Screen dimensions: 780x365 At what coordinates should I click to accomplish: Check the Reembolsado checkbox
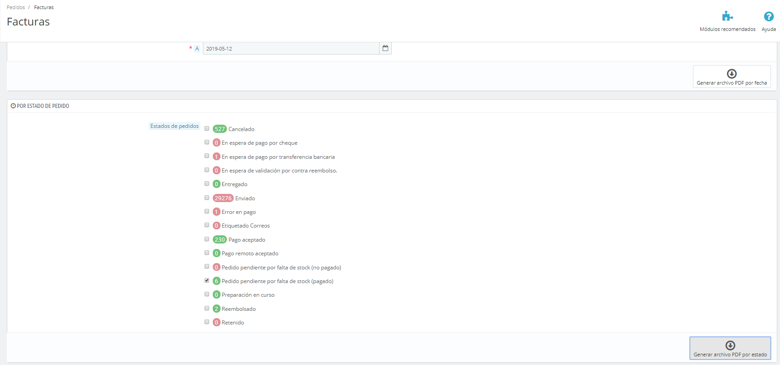(x=207, y=308)
